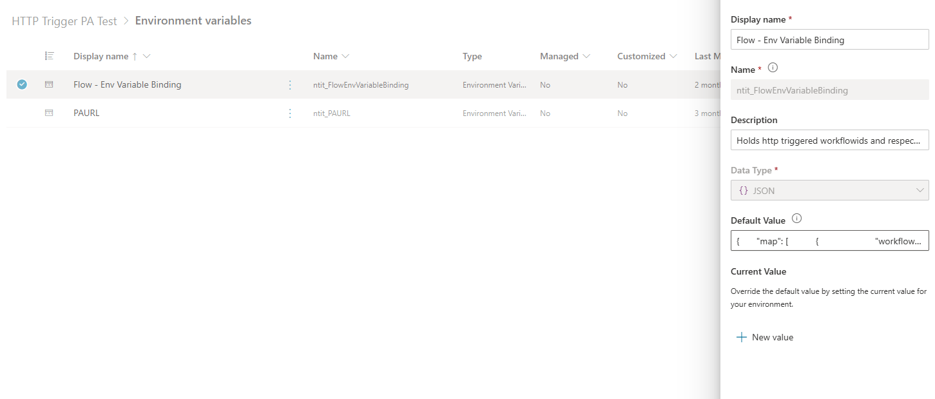Click the list layout icon in the grid header
Screen dimensions: 935x399
click(50, 56)
